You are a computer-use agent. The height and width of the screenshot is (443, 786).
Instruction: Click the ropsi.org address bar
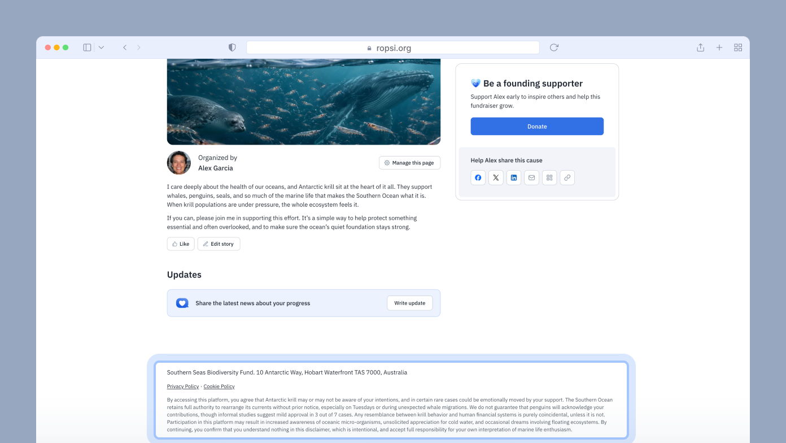(x=393, y=47)
